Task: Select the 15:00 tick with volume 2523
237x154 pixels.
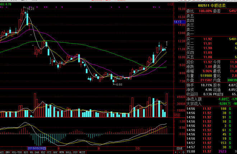Action: point(212,151)
